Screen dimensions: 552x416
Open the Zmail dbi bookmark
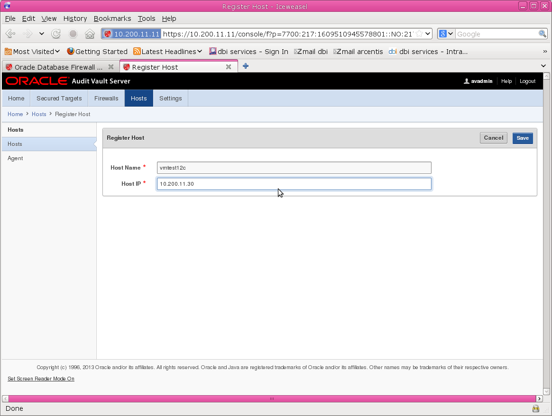[x=311, y=51]
